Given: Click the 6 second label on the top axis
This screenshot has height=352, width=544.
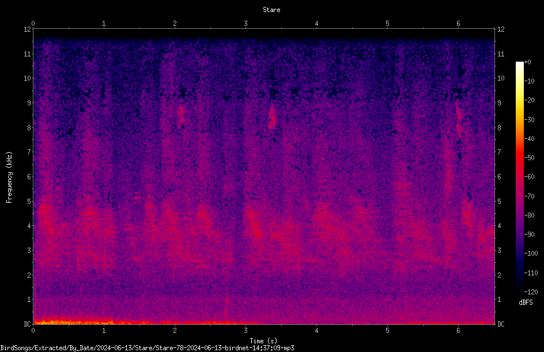Looking at the screenshot, I should 458,24.
